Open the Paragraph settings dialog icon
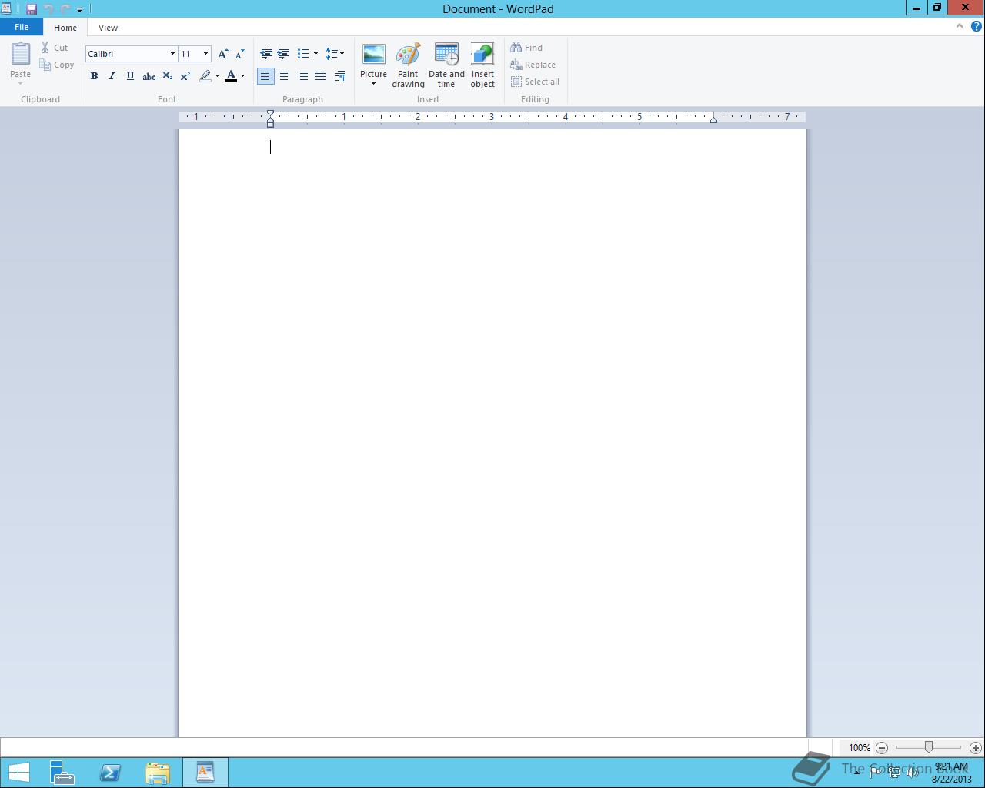 pyautogui.click(x=339, y=76)
